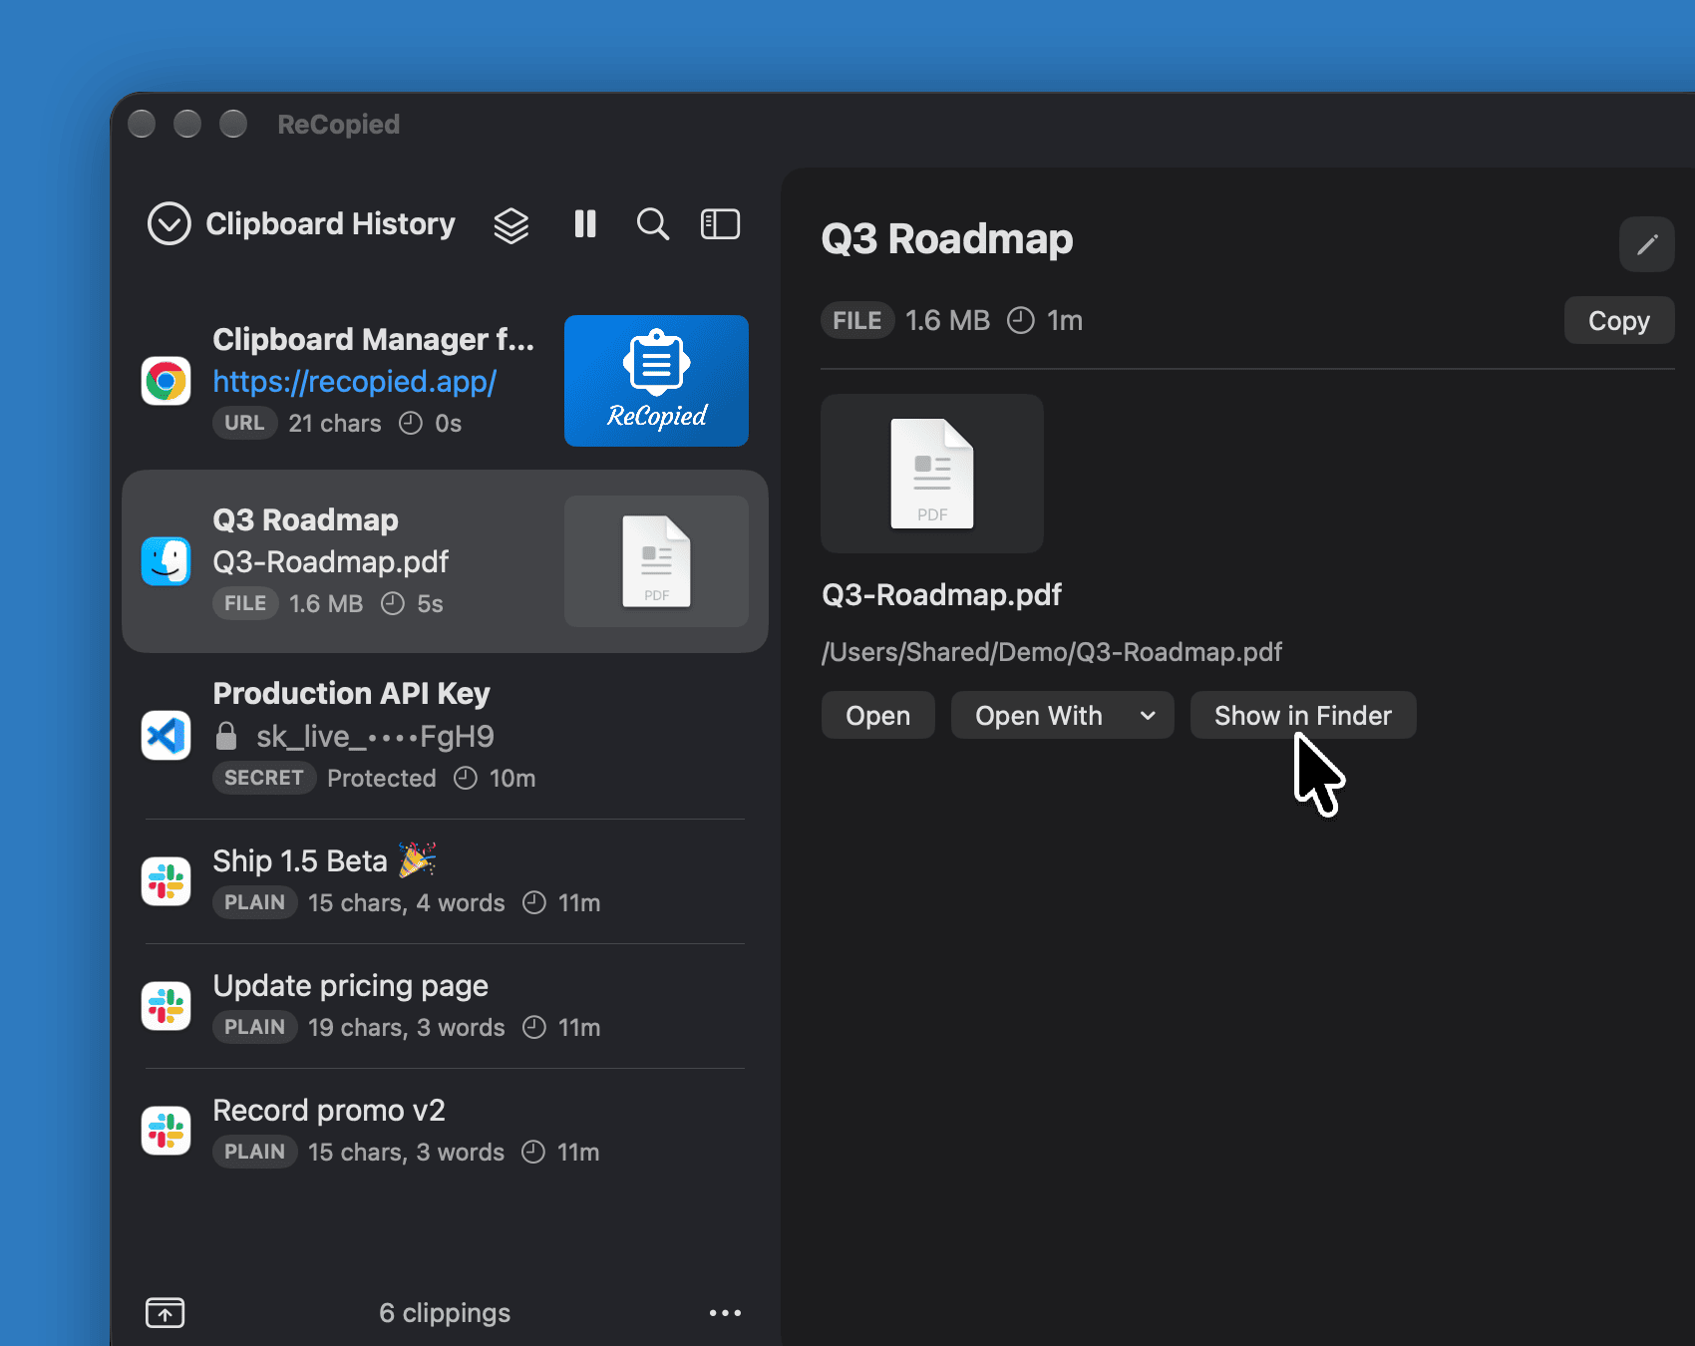
Task: Click the Q3-Roadmap.pdf filename in detail pane
Action: click(x=941, y=595)
